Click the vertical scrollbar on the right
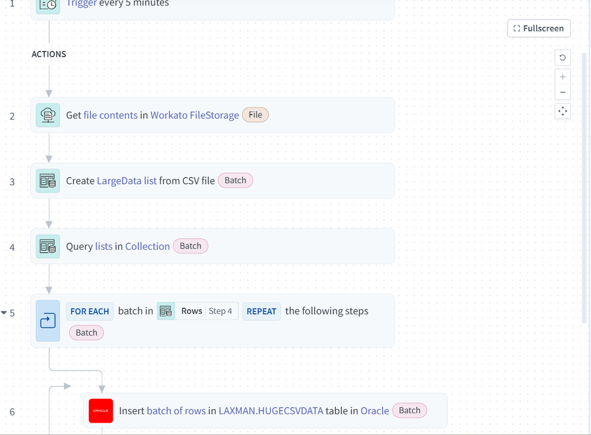This screenshot has width=591, height=435. pos(584,188)
